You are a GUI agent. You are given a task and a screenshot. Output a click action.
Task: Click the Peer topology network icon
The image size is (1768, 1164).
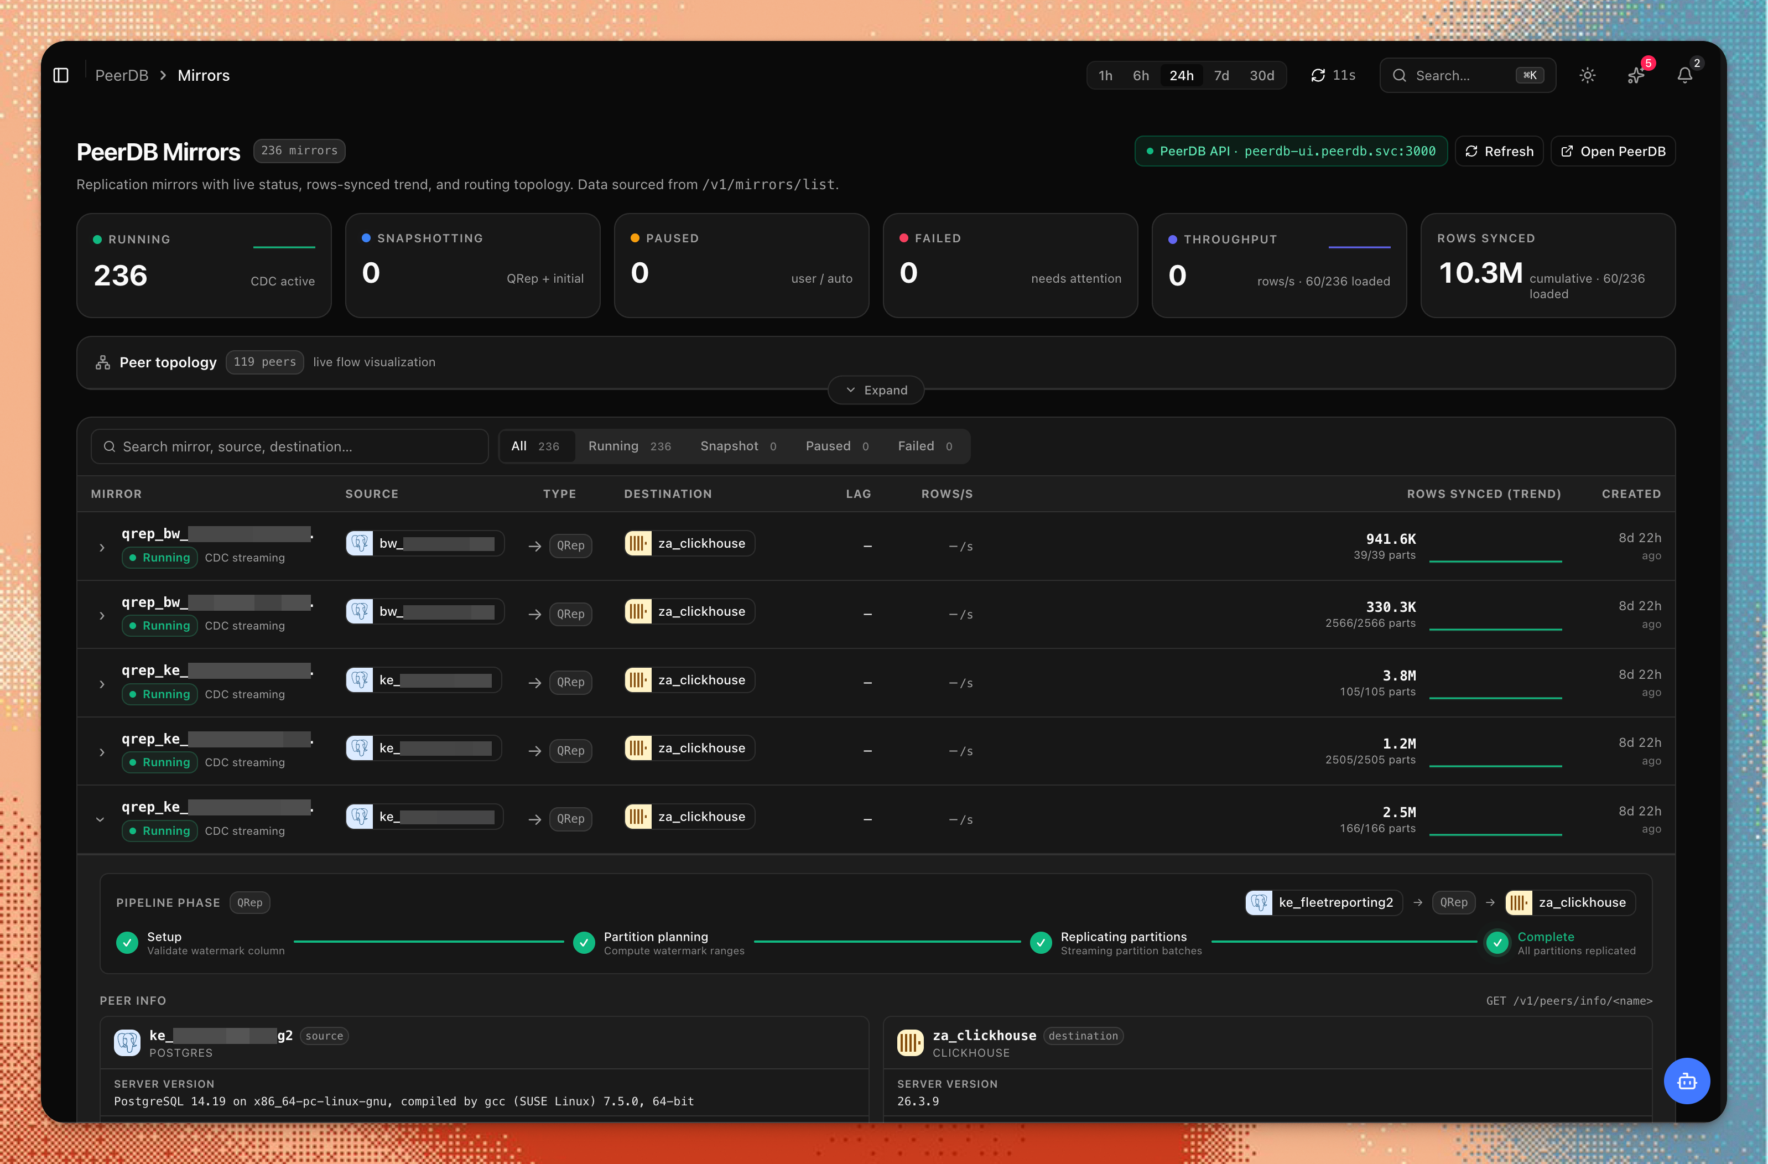(102, 362)
